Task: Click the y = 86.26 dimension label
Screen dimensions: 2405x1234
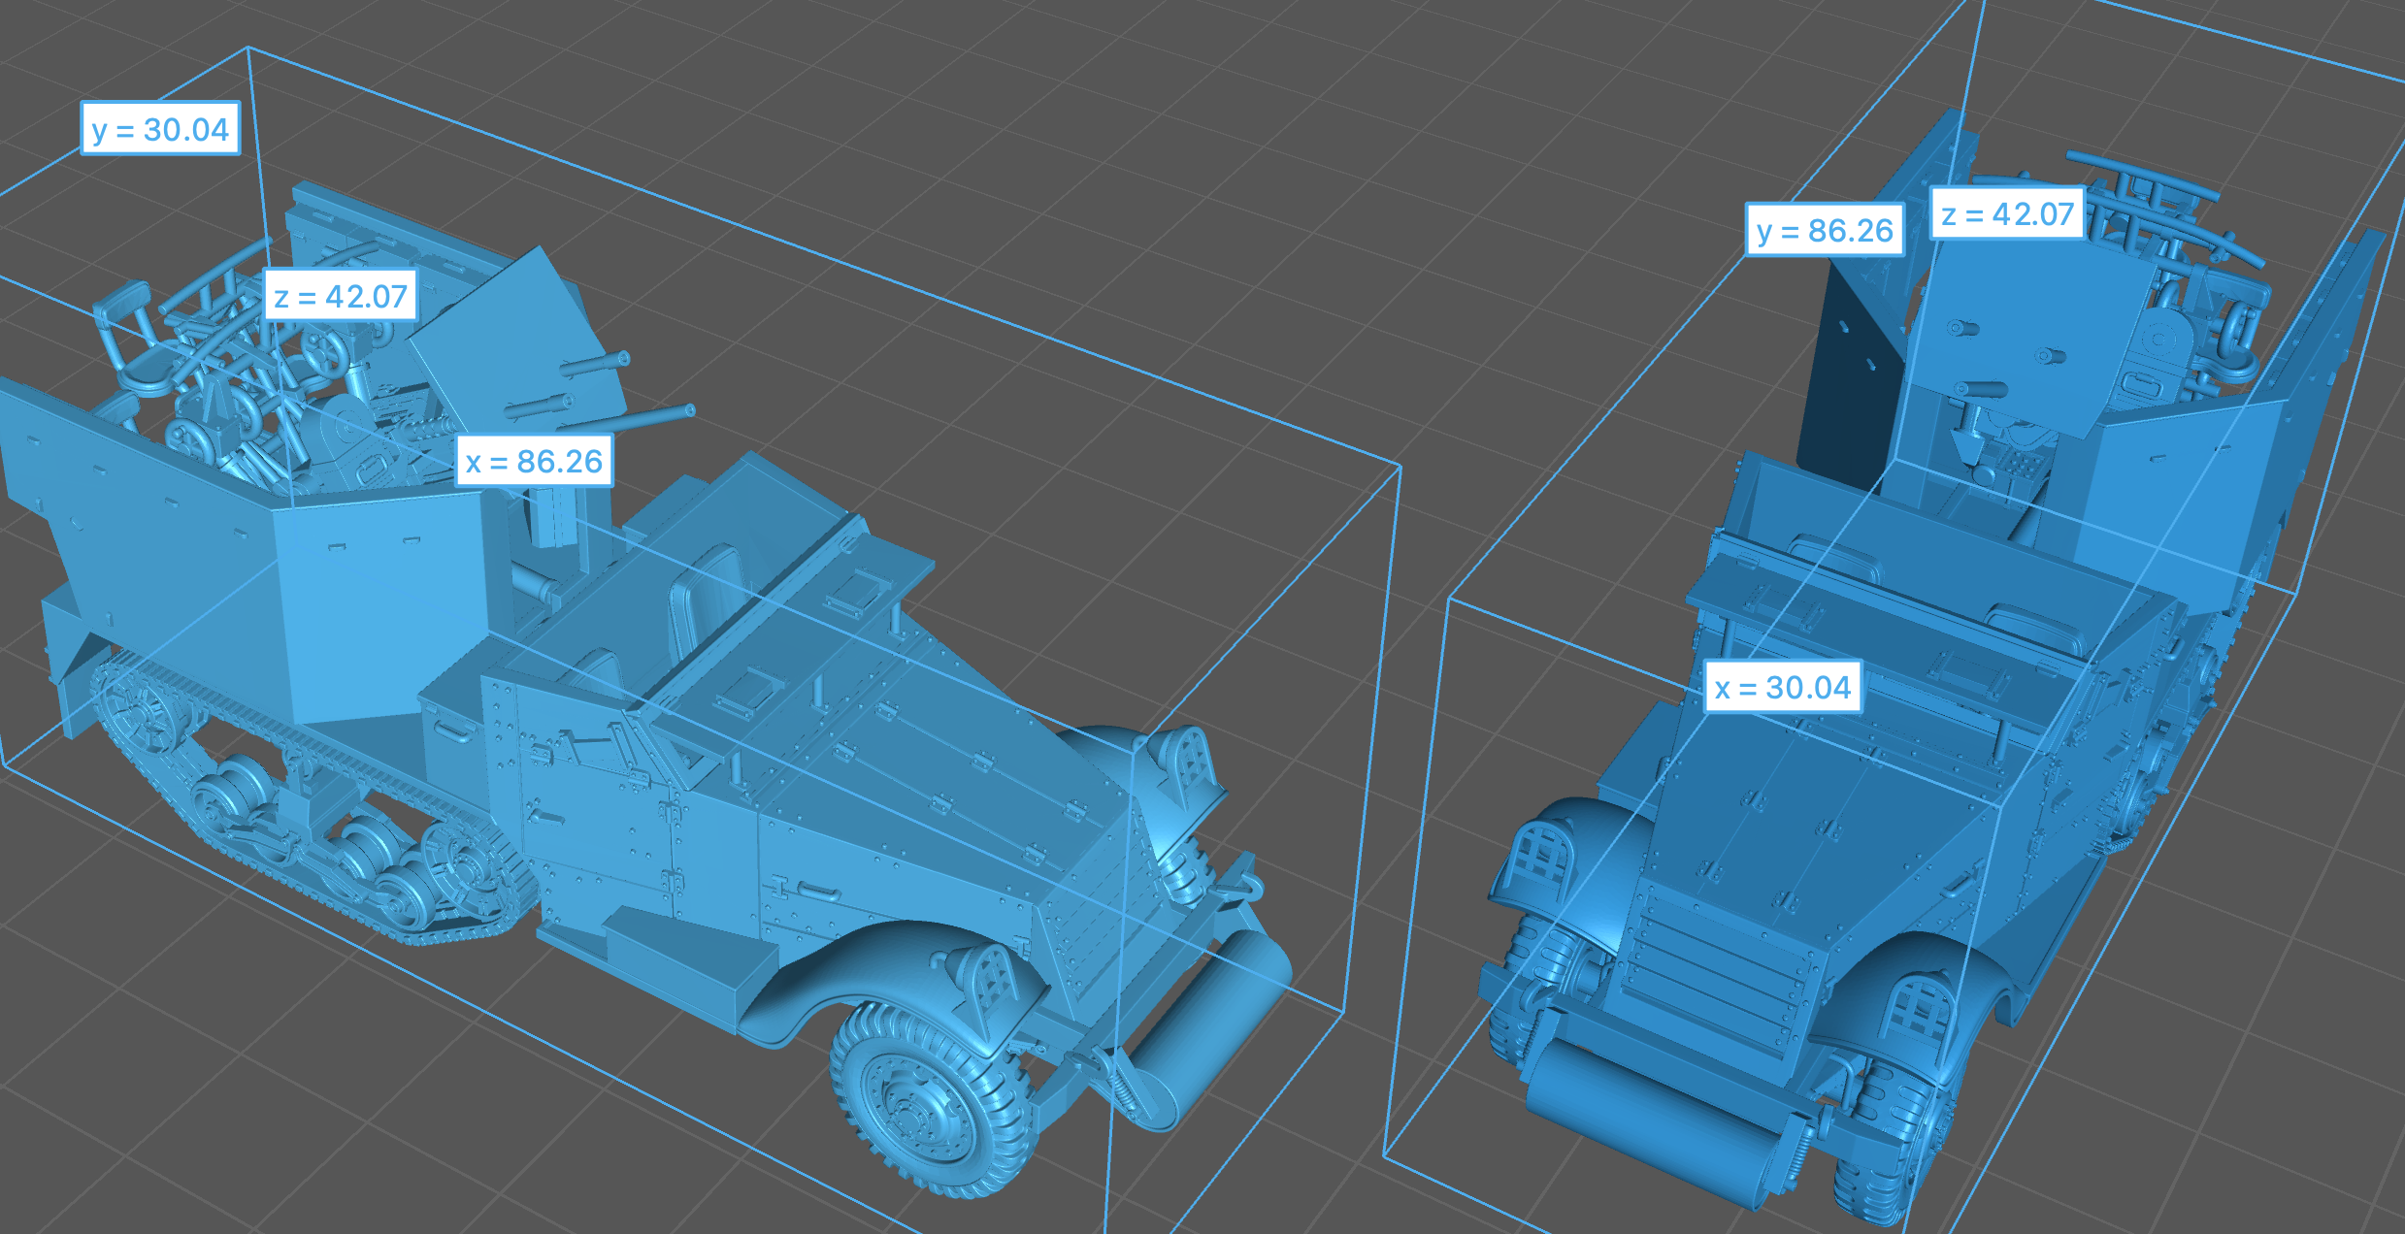Action: click(x=1825, y=231)
